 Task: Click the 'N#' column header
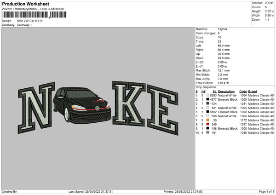(x=203, y=92)
